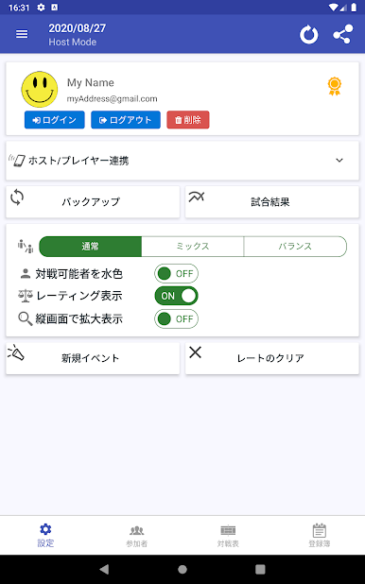Image resolution: width=365 pixels, height=584 pixels.
Task: Open バックアップ with sync icon
Action: 93,202
